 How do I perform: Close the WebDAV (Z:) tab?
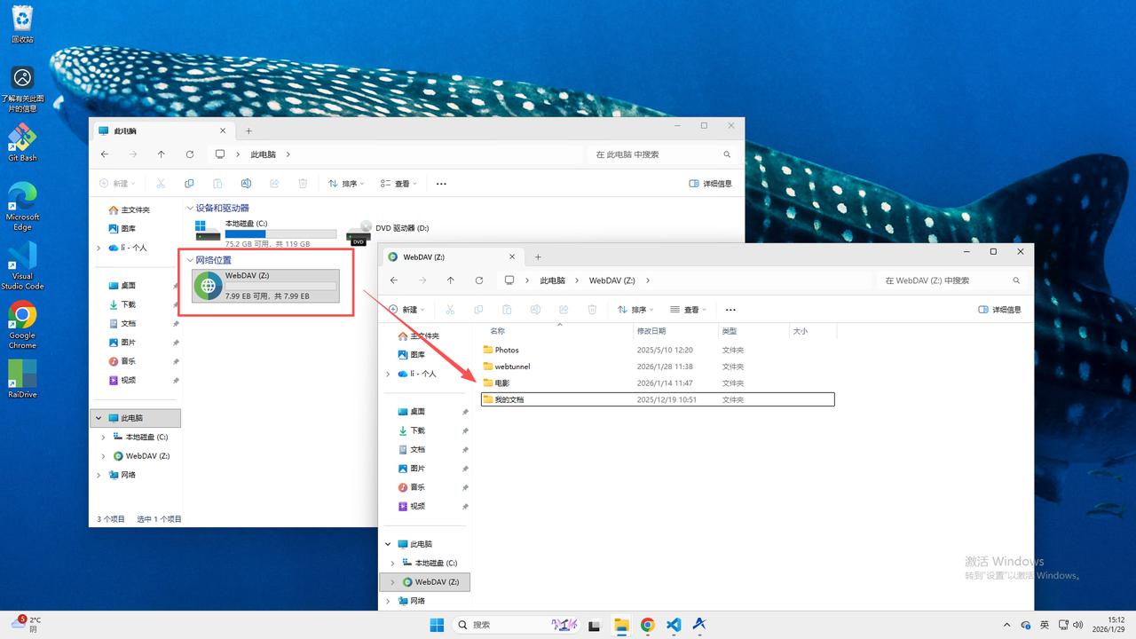pos(510,257)
